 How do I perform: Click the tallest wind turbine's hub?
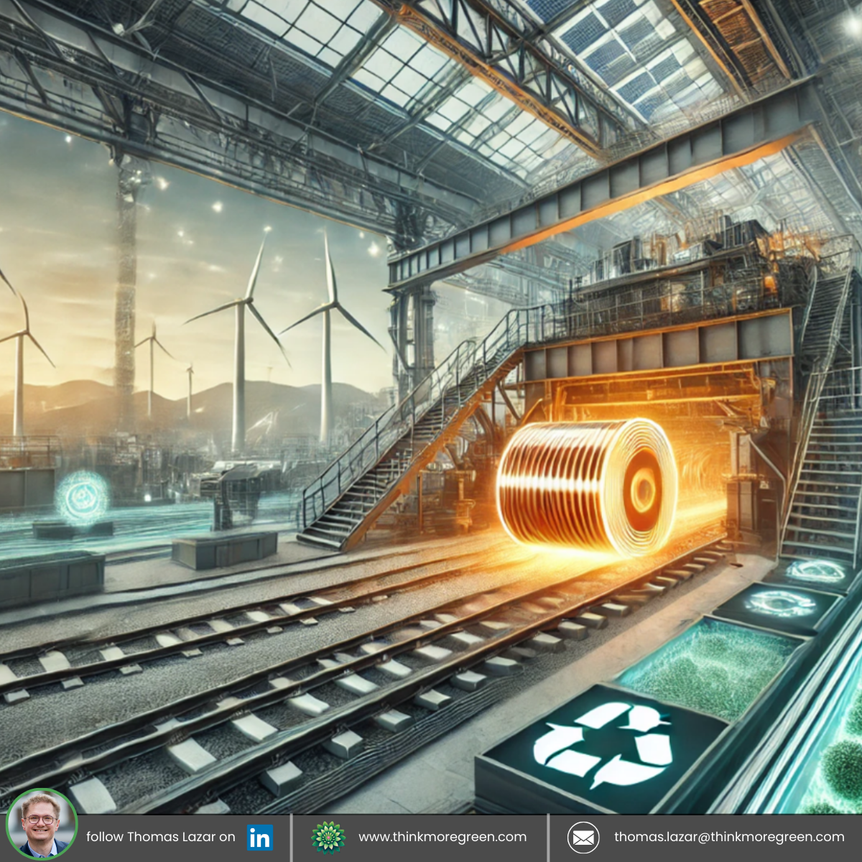tap(329, 305)
